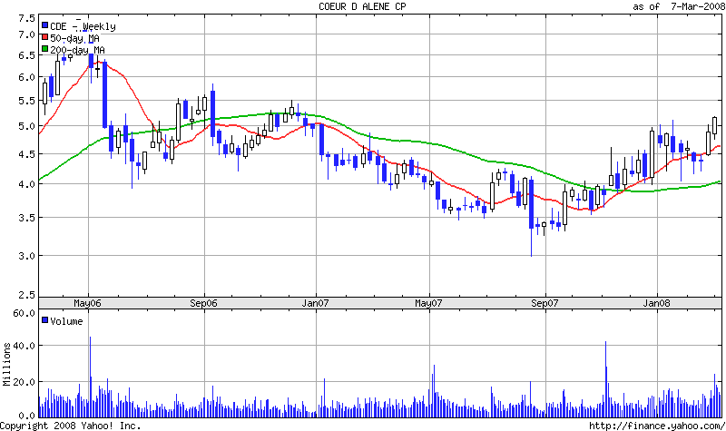Click the last white candlestick near 5.0
726x431 pixels.
click(714, 126)
